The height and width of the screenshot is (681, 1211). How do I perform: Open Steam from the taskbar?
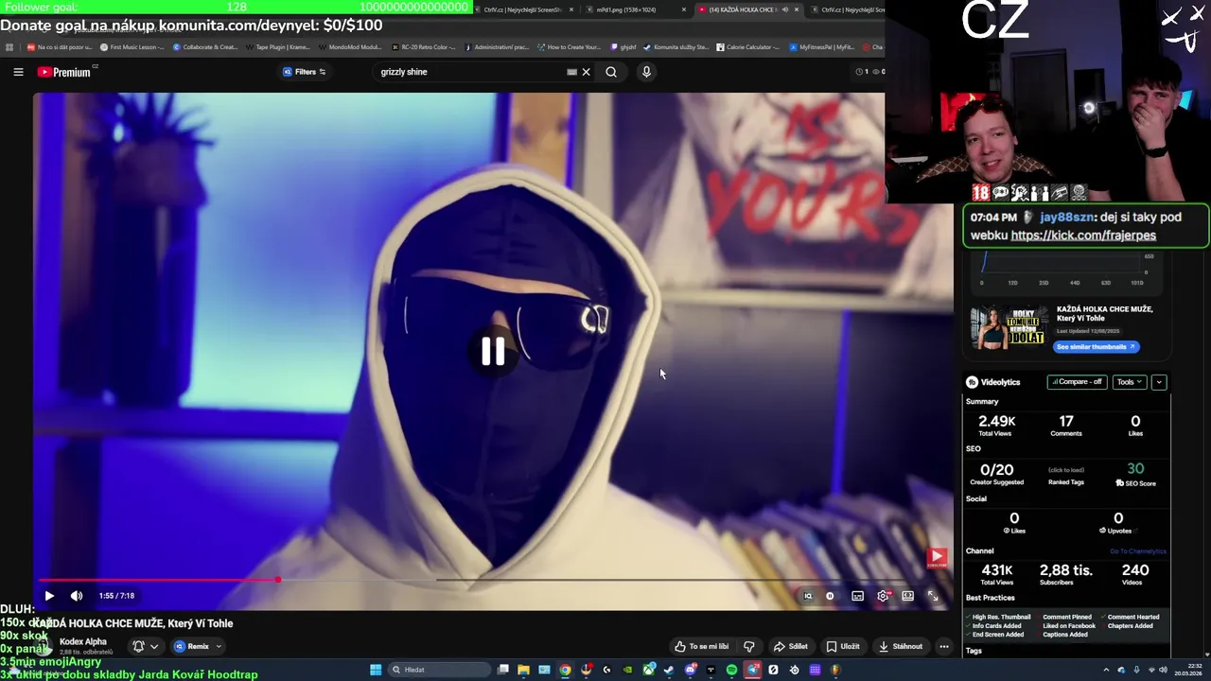tap(669, 670)
